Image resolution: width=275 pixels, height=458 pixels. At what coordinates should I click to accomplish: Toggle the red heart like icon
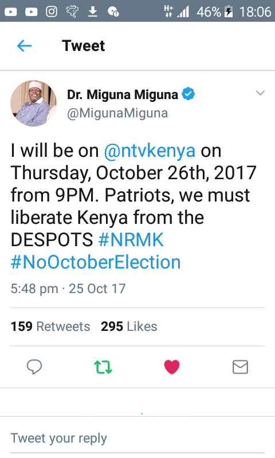(x=172, y=367)
